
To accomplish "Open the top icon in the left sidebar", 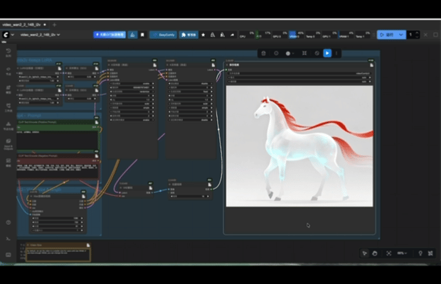I will 8,53.
